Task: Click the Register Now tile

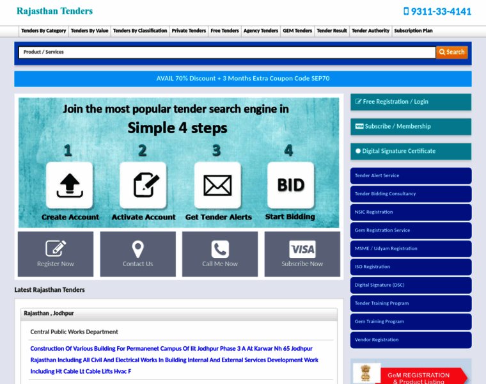Action: point(56,254)
